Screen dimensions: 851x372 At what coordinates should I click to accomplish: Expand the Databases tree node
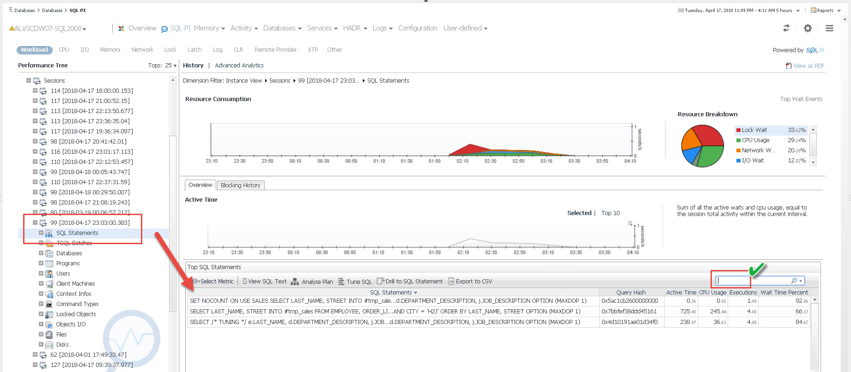[x=41, y=253]
